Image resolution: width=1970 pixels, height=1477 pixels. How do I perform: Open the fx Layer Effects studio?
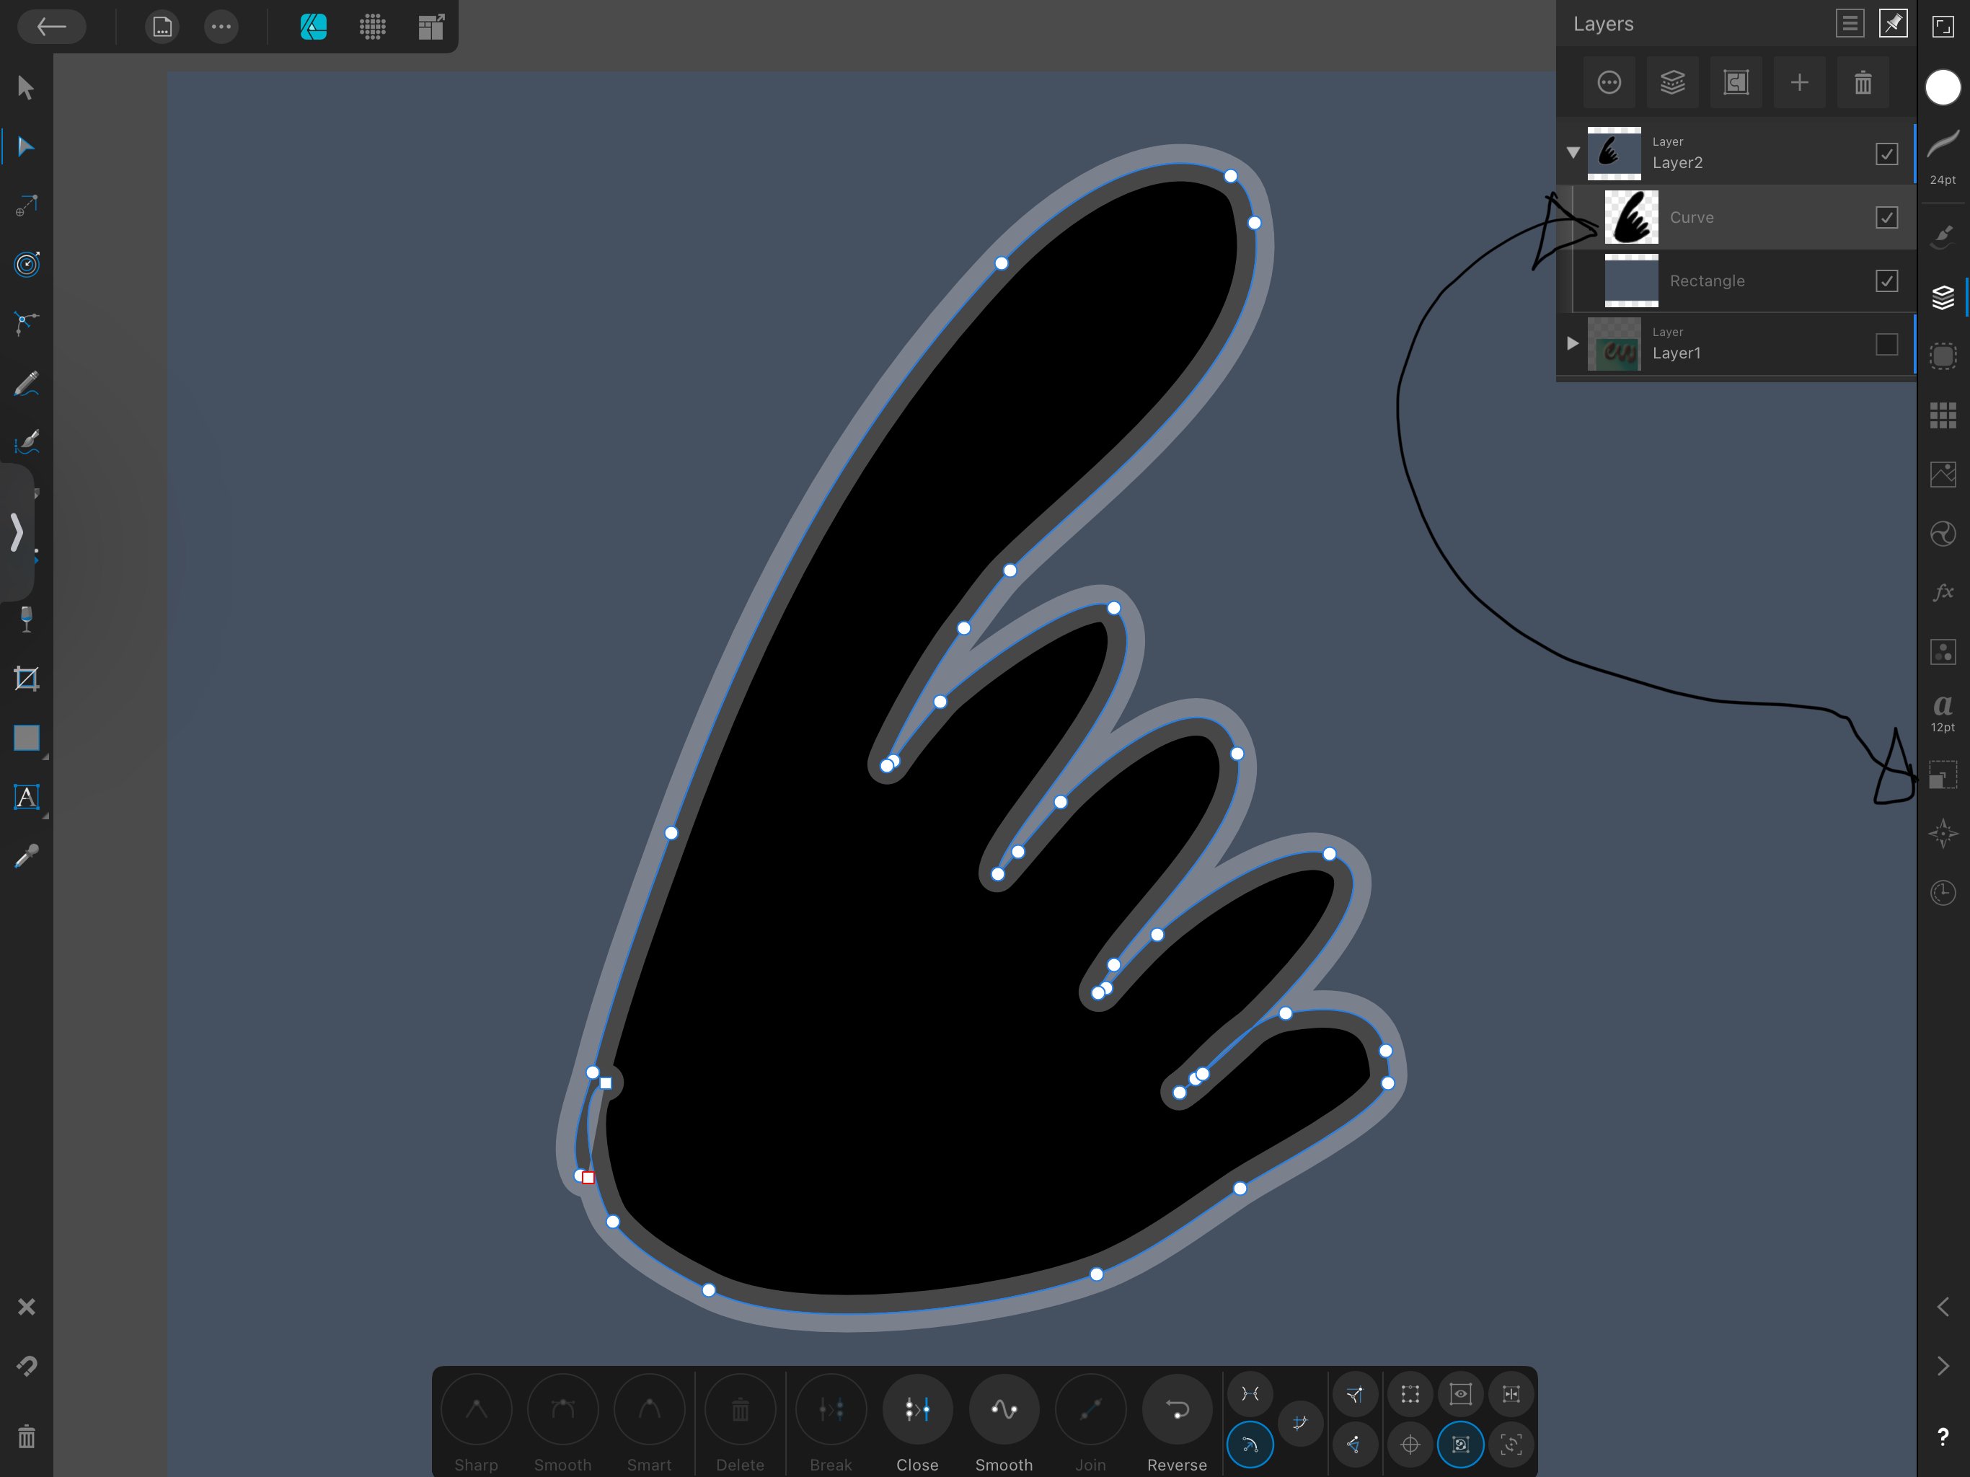point(1943,591)
